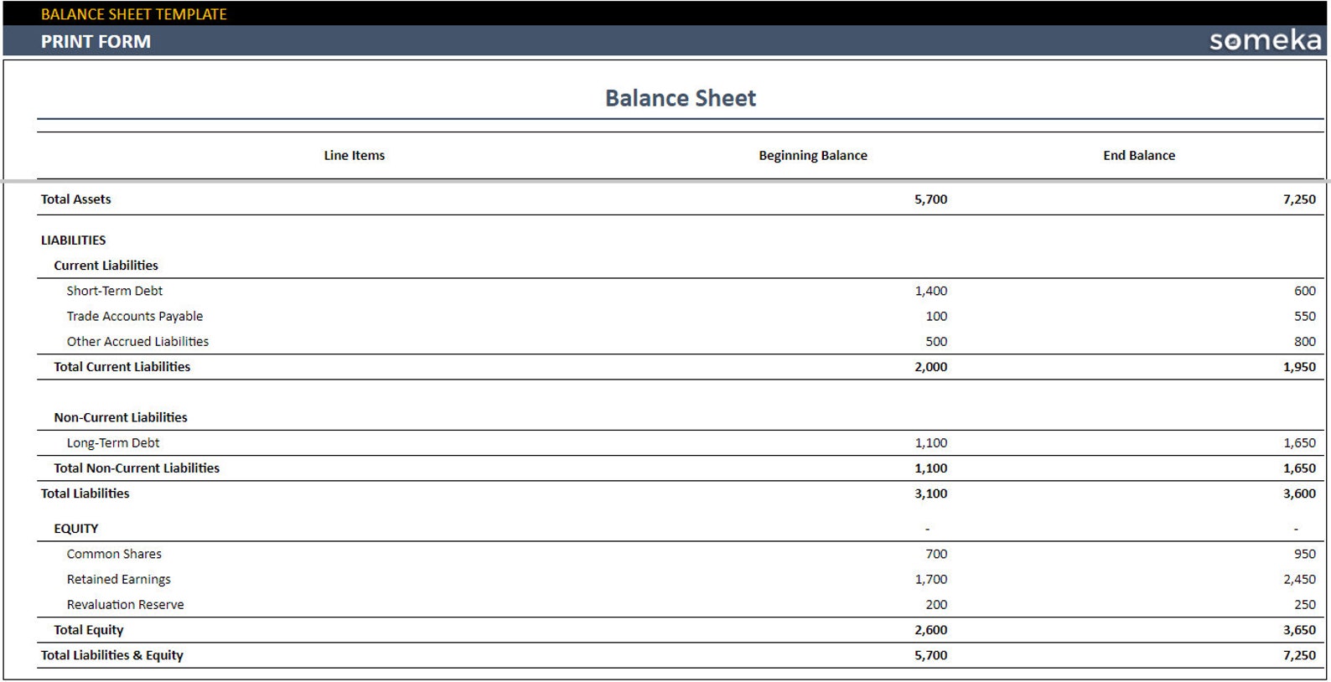Click Retained Earnings beginning value 1,700
1331x682 pixels.
(x=930, y=580)
